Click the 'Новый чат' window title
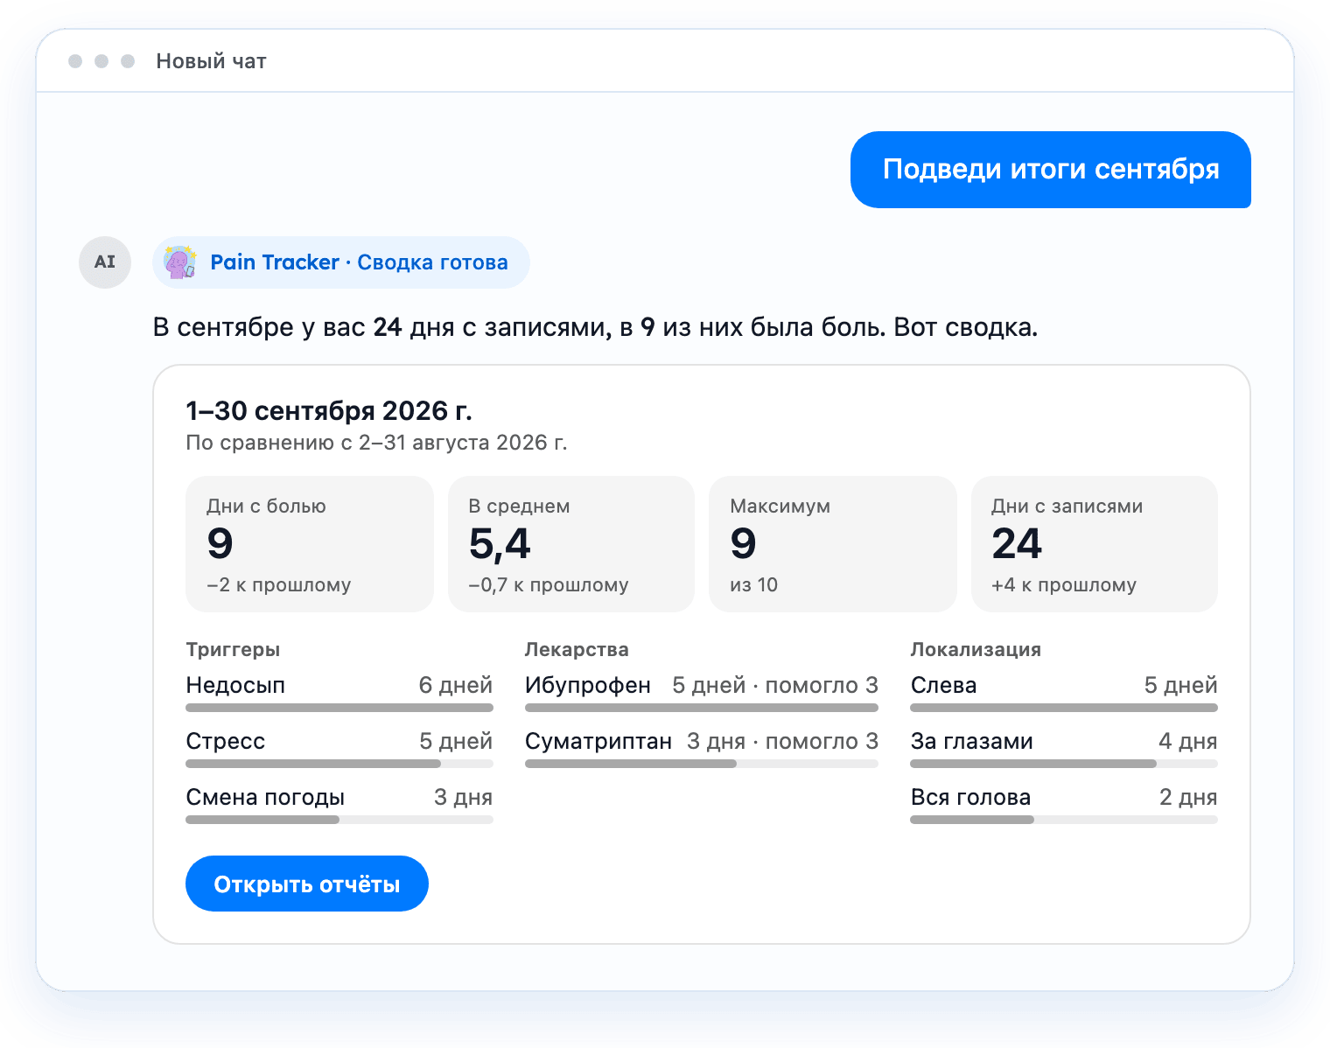 [211, 61]
